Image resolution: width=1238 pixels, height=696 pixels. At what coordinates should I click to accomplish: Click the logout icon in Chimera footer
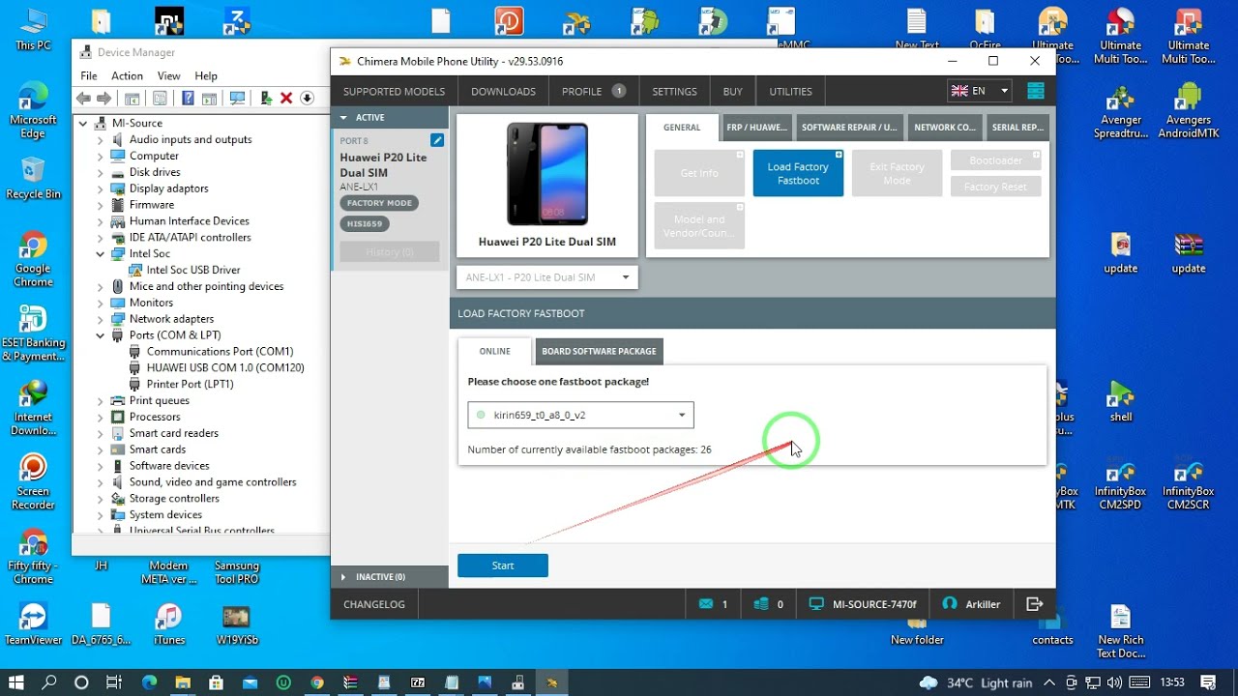point(1035,604)
